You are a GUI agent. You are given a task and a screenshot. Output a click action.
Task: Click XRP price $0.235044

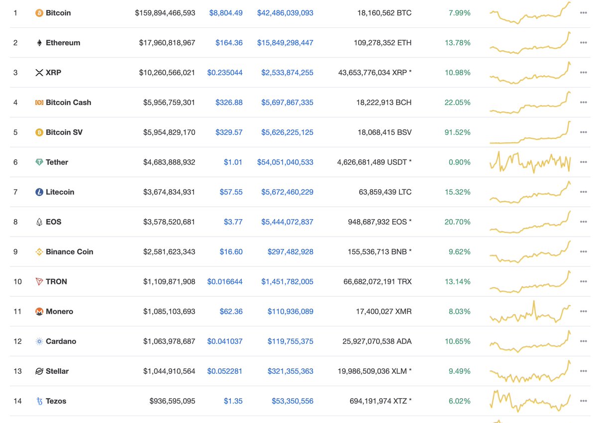point(225,73)
